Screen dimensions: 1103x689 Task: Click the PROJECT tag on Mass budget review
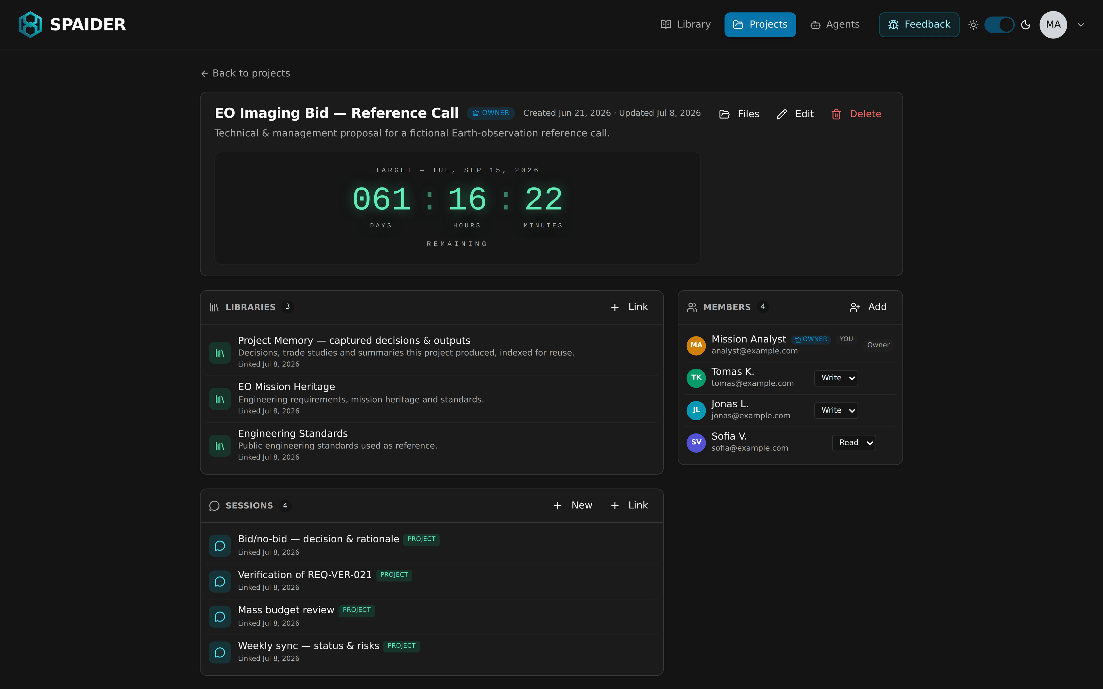tap(356, 610)
